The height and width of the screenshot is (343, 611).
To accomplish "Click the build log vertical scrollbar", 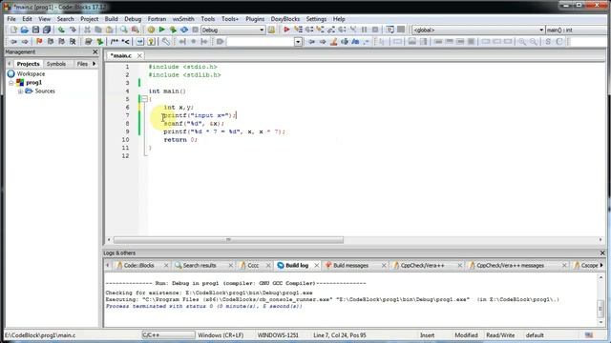I will pos(600,308).
